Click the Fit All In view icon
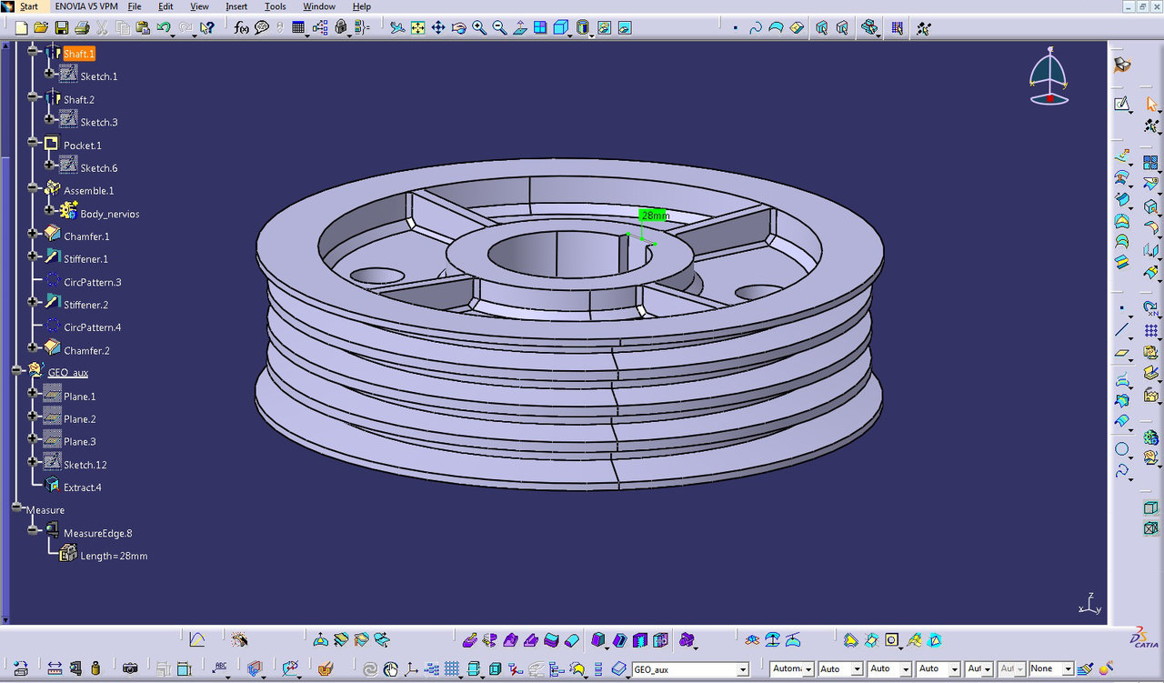 click(x=417, y=28)
